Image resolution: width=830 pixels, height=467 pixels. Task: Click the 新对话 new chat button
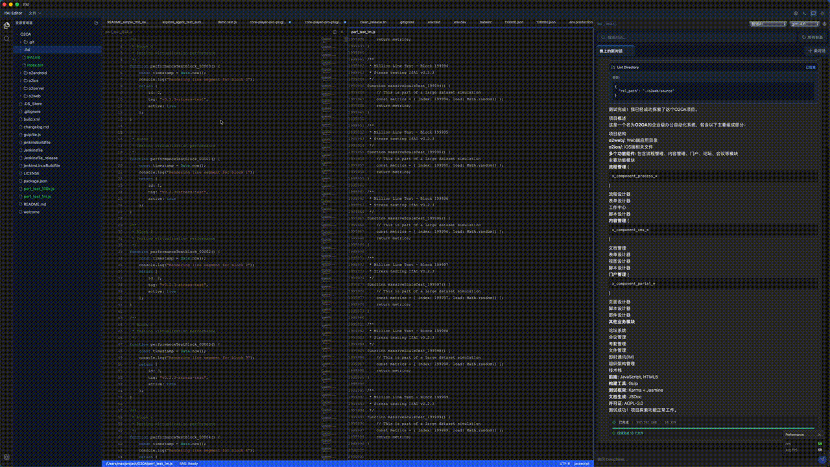tap(816, 51)
